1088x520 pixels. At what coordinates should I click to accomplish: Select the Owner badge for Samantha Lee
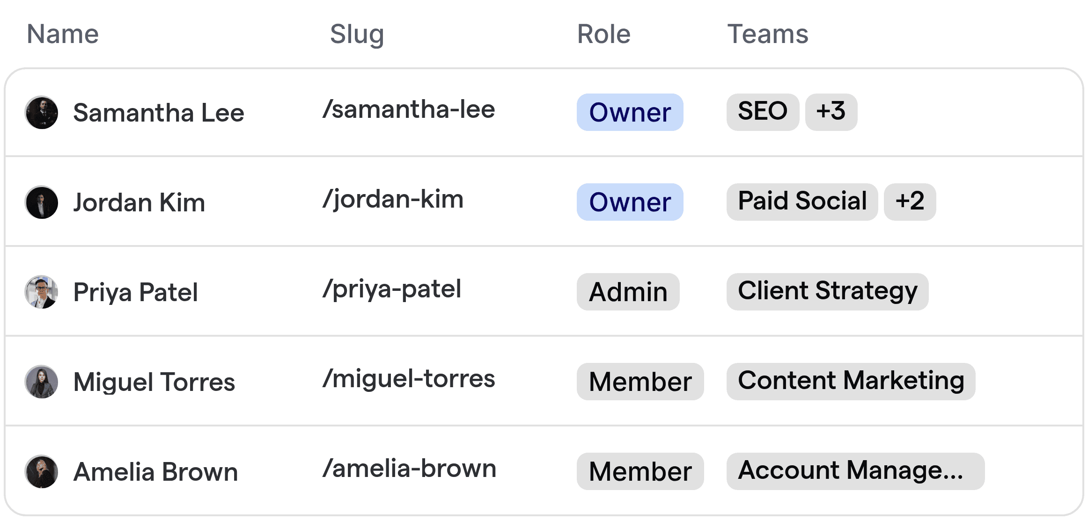coord(630,112)
